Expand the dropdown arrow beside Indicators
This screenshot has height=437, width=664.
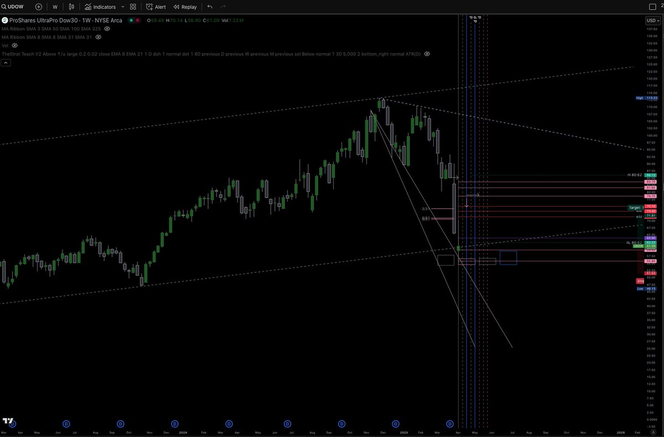pos(122,7)
